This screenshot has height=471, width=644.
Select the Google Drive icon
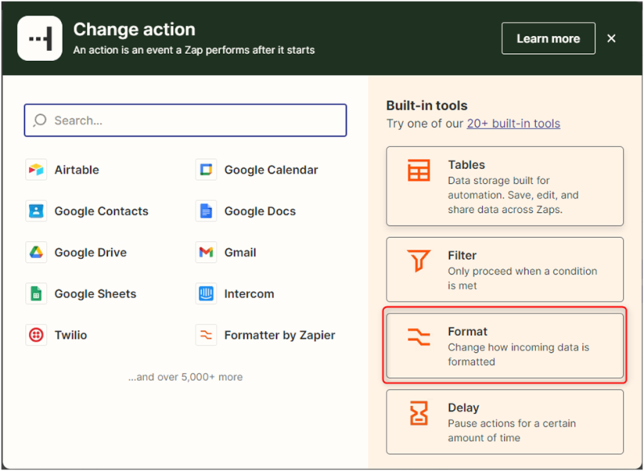point(36,252)
